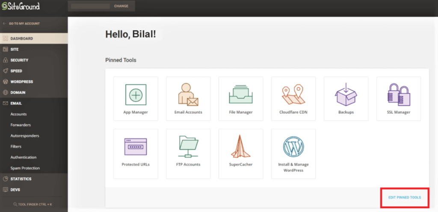Click the File Manager label

[x=241, y=112]
